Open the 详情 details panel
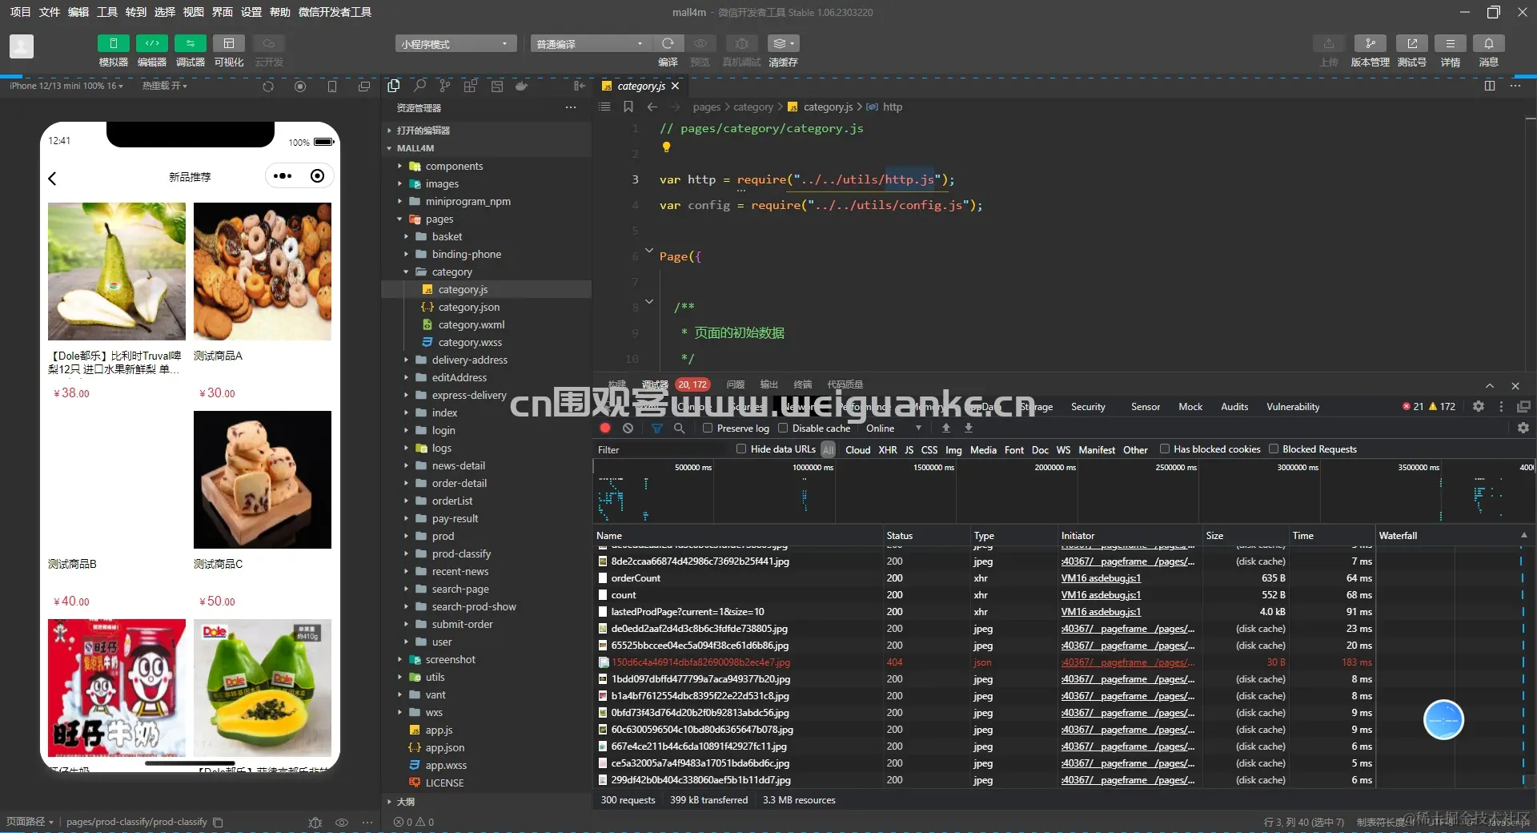The image size is (1537, 833). (x=1450, y=43)
